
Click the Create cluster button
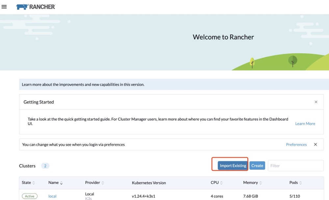(257, 166)
